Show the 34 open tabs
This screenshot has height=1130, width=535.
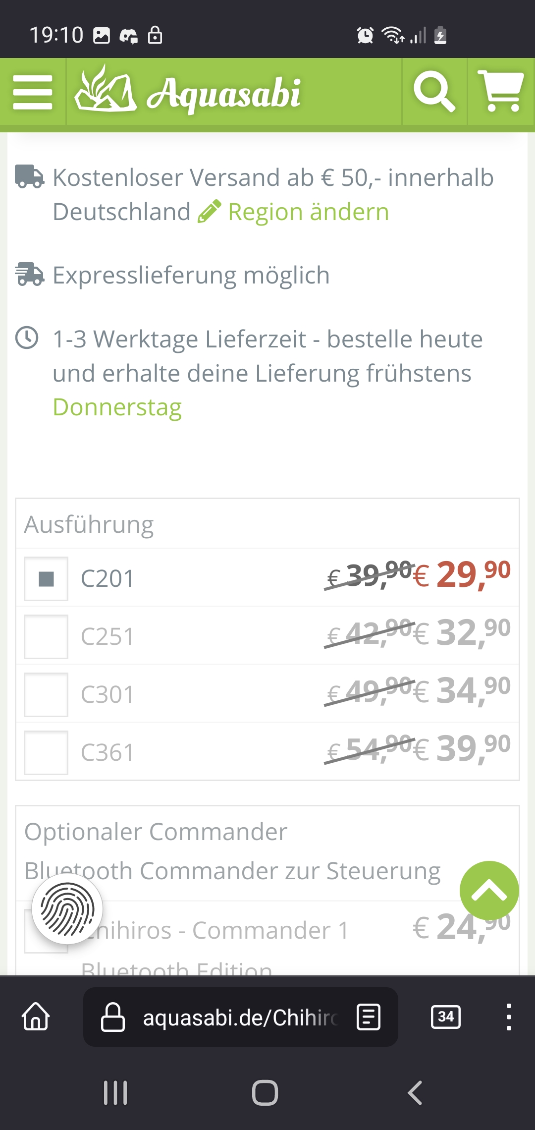tap(446, 1017)
